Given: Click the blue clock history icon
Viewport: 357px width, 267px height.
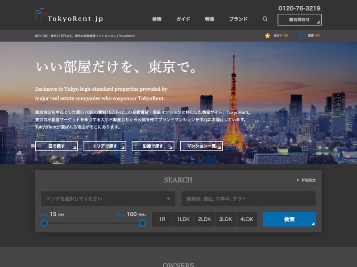Looking at the screenshot, I should [302, 36].
